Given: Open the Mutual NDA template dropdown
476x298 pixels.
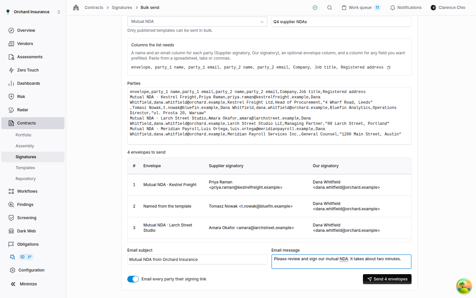Looking at the screenshot, I should point(197,22).
